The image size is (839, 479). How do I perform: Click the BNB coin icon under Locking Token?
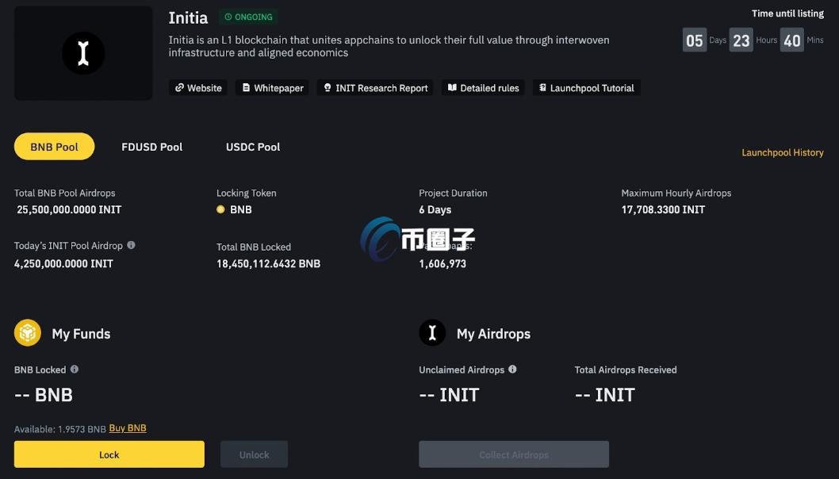(220, 209)
